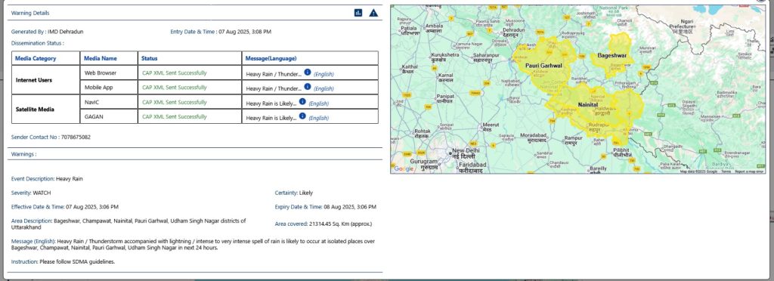
Task: Show info for GAGAN message
Action: (302, 116)
